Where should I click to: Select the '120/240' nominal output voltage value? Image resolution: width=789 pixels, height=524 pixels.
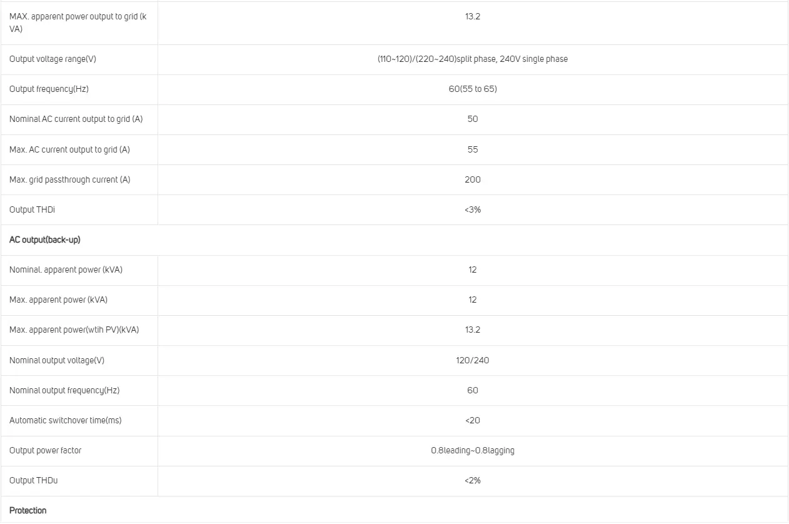[x=472, y=360]
